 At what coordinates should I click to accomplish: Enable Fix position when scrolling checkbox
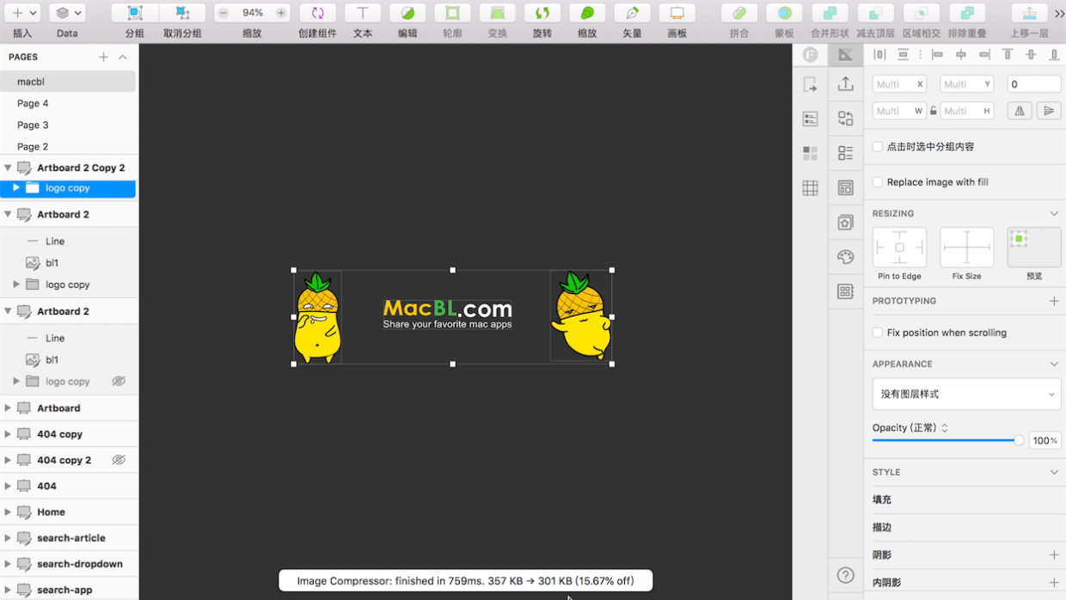pyautogui.click(x=878, y=333)
